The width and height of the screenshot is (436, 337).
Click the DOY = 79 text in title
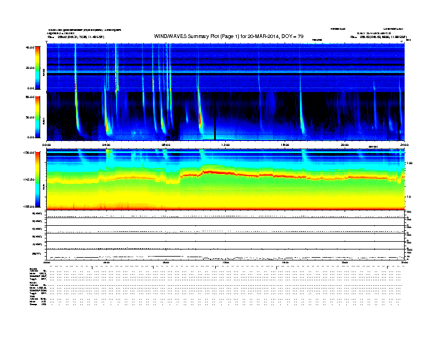(292, 36)
